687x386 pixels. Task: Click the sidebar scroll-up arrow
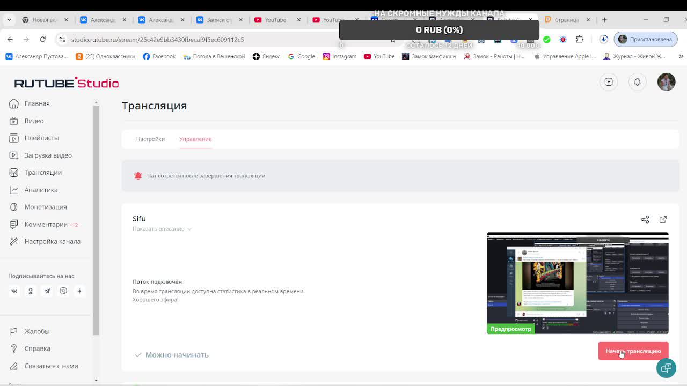tap(96, 102)
